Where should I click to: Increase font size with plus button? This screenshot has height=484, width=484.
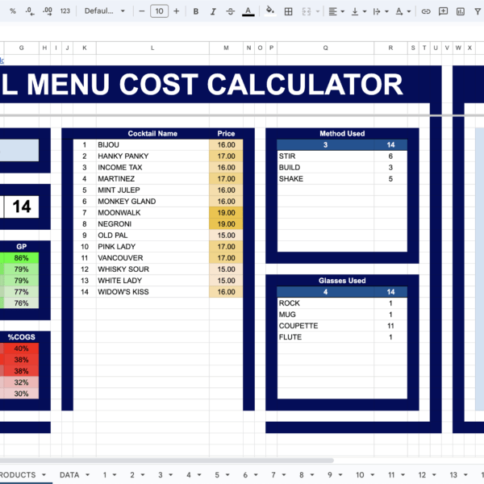point(176,11)
